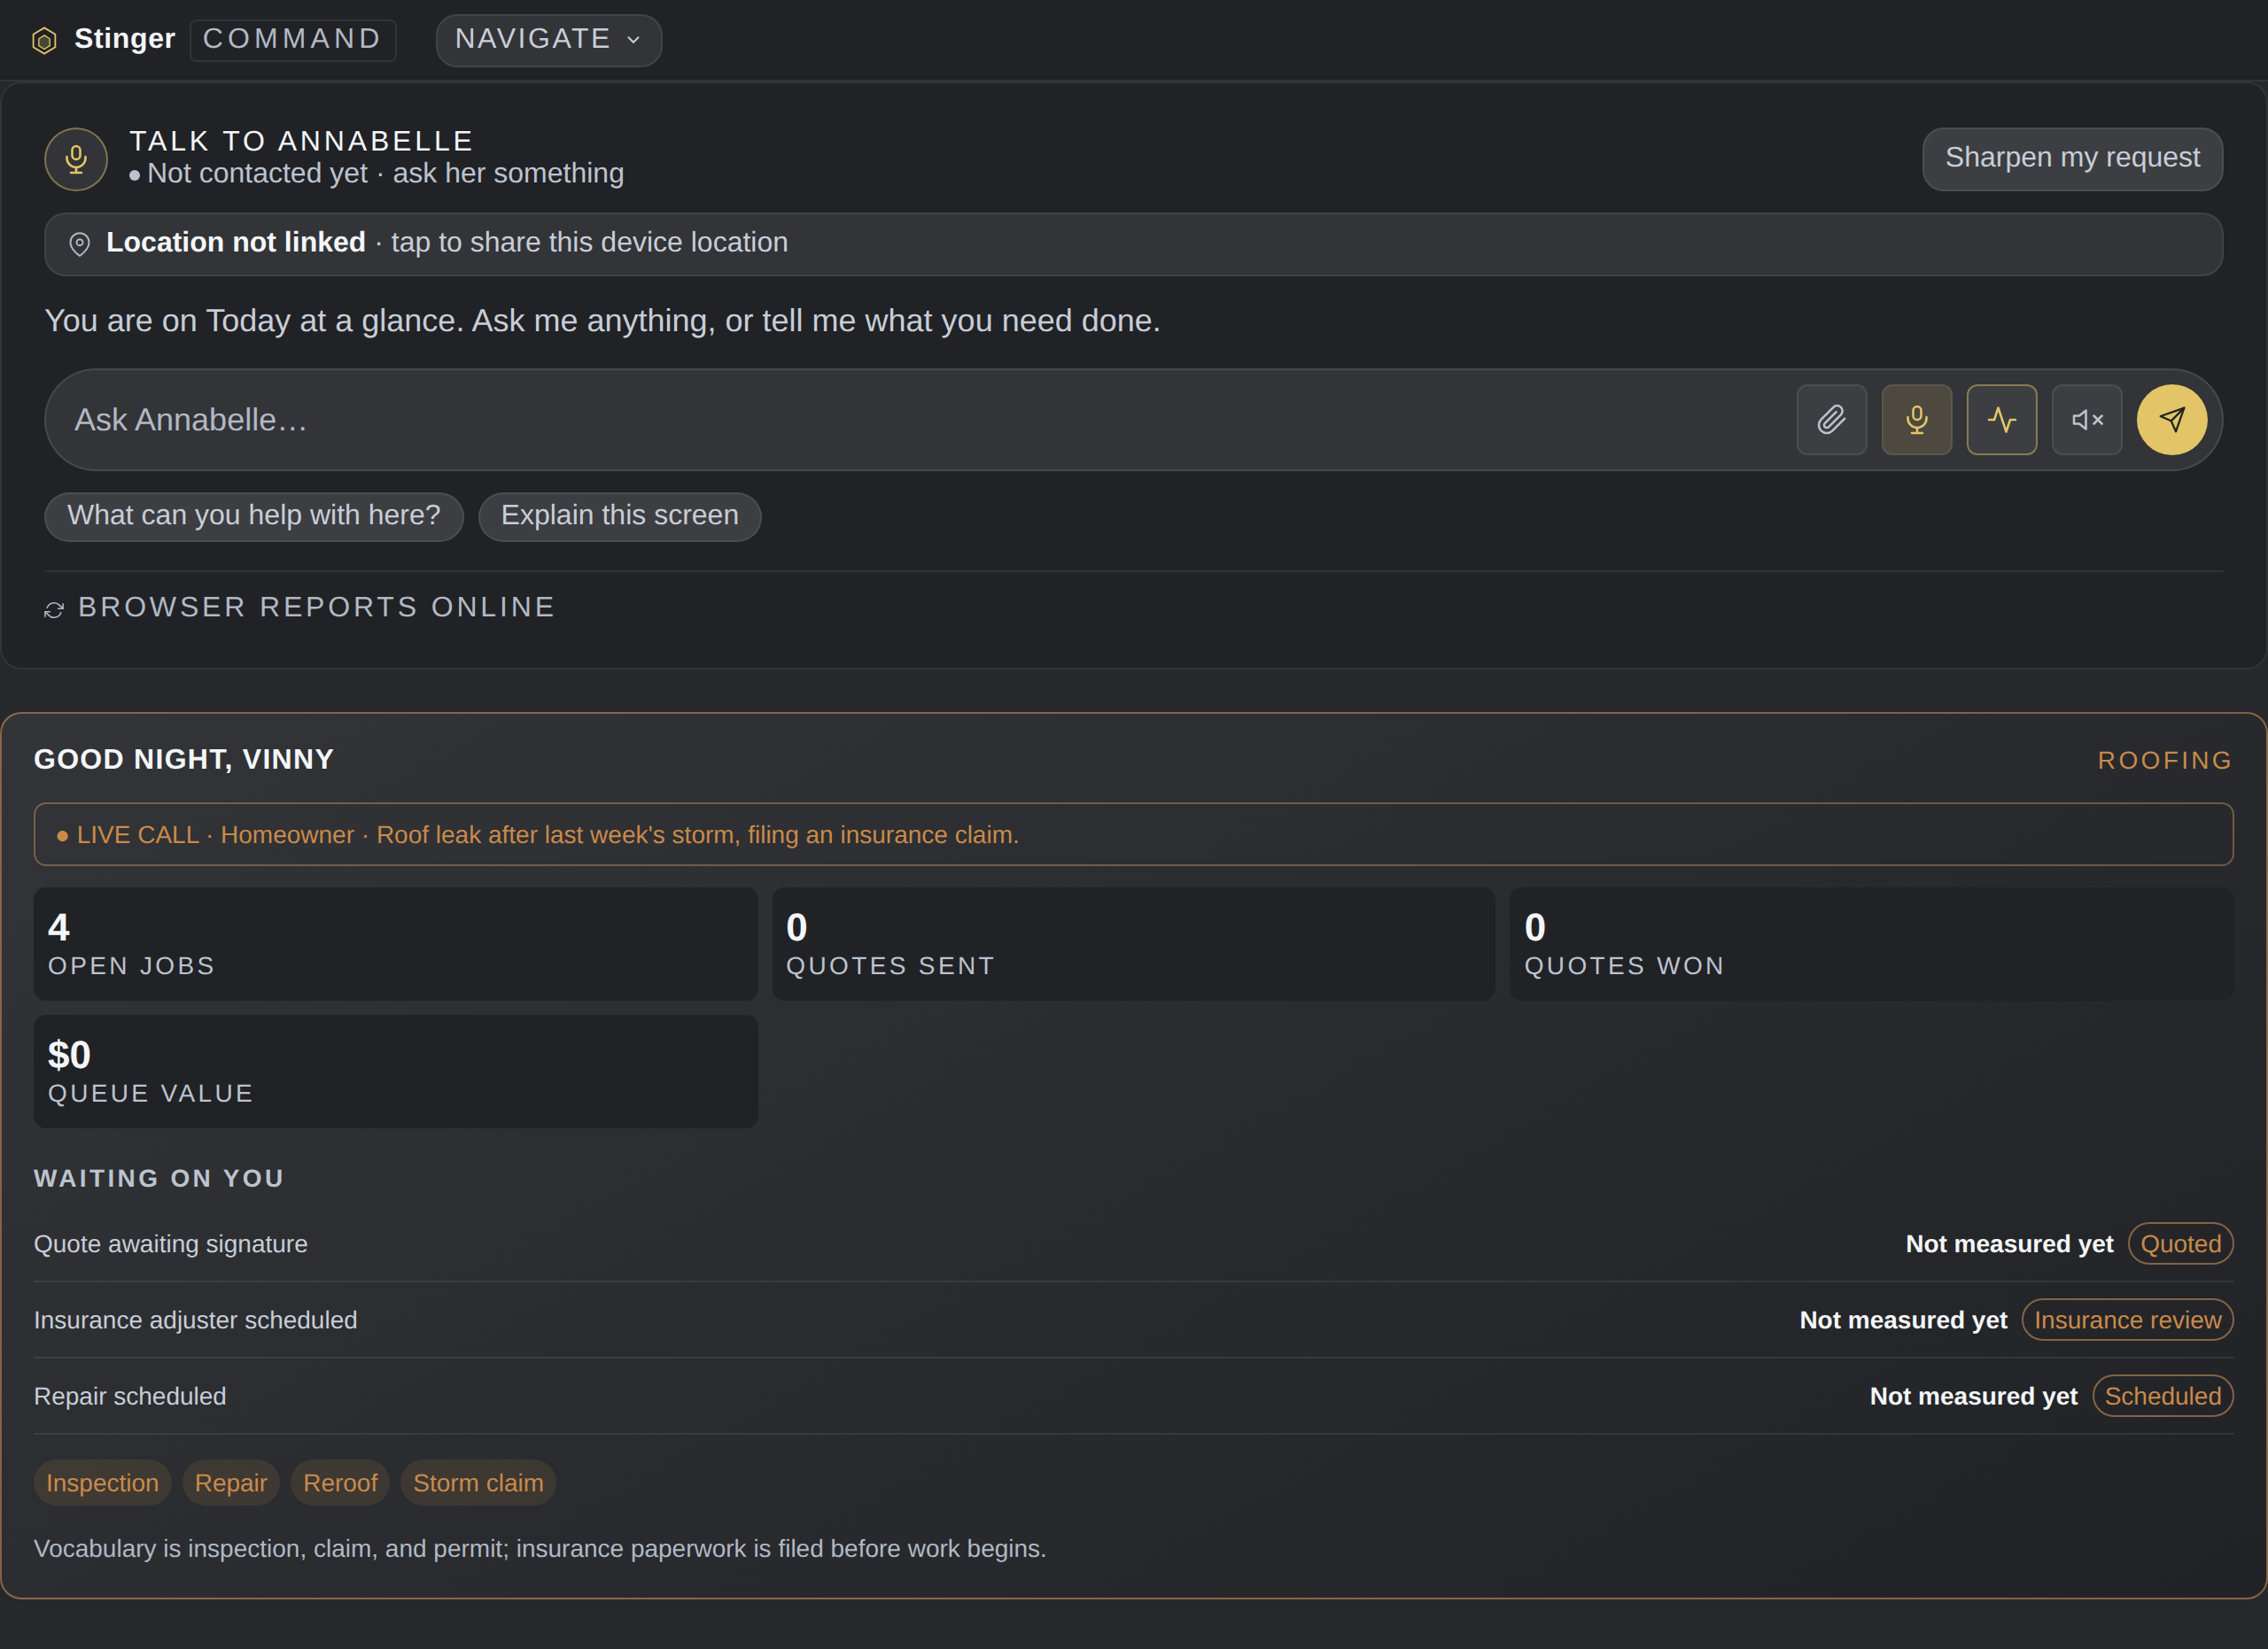Click the ROOFING label in greeting card
Image resolution: width=2268 pixels, height=1649 pixels.
click(2165, 761)
